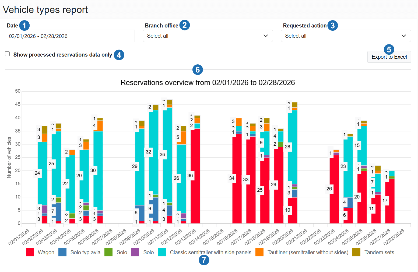418x272 pixels.
Task: Click the number 5 badge above Export to Excel
Action: (x=389, y=50)
